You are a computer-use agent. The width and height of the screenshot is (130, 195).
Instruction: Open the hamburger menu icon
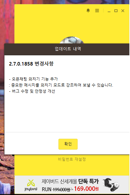(97, 11)
